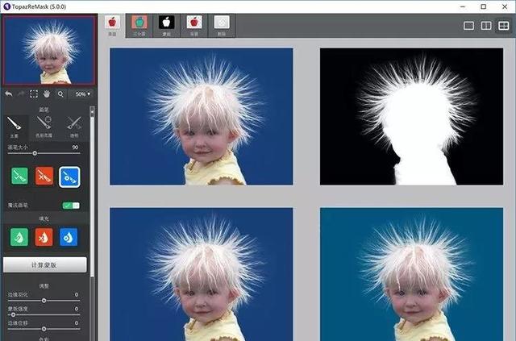
Task: Select the green keep brush
Action: point(19,177)
